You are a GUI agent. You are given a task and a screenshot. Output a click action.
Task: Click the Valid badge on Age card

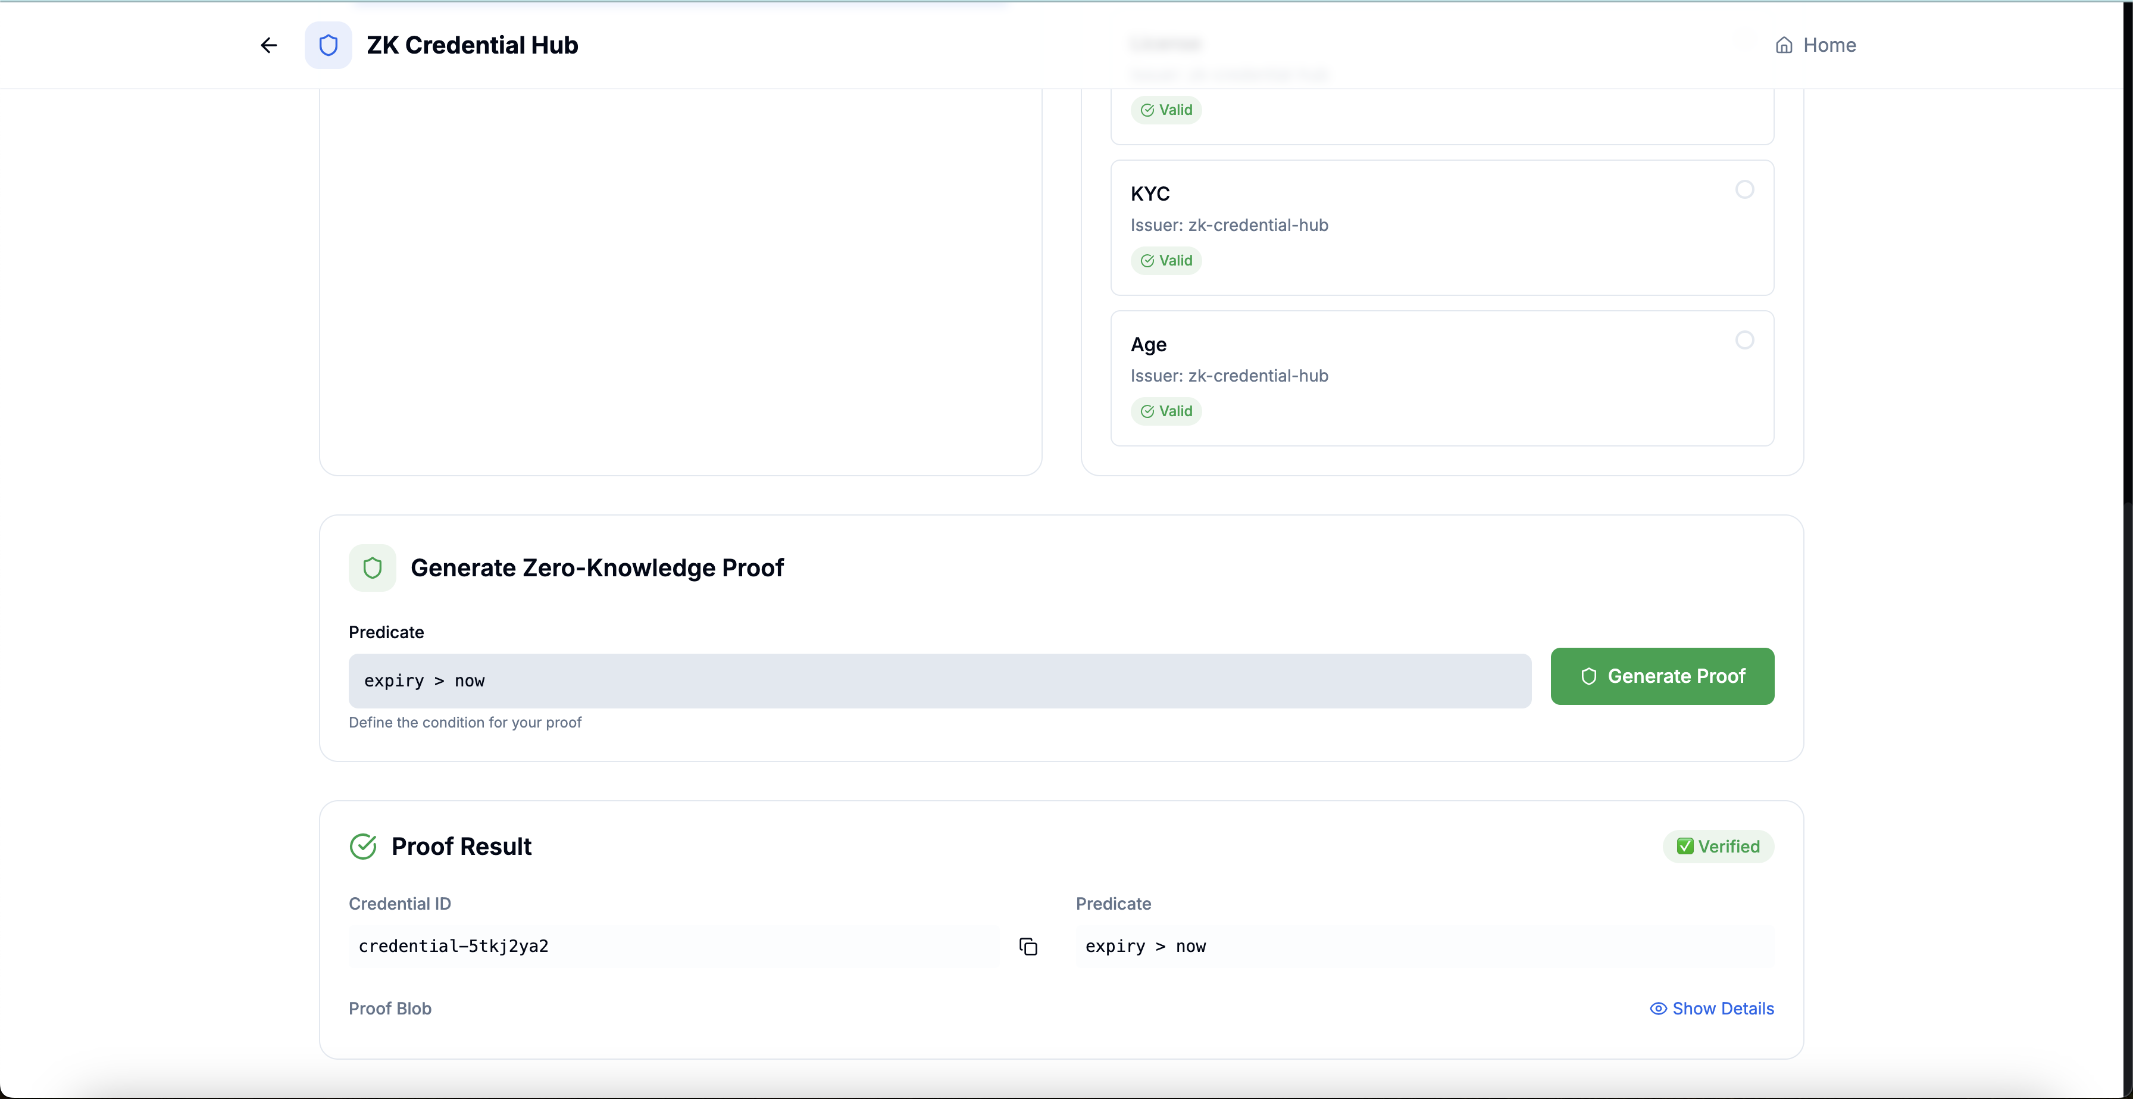click(x=1166, y=411)
